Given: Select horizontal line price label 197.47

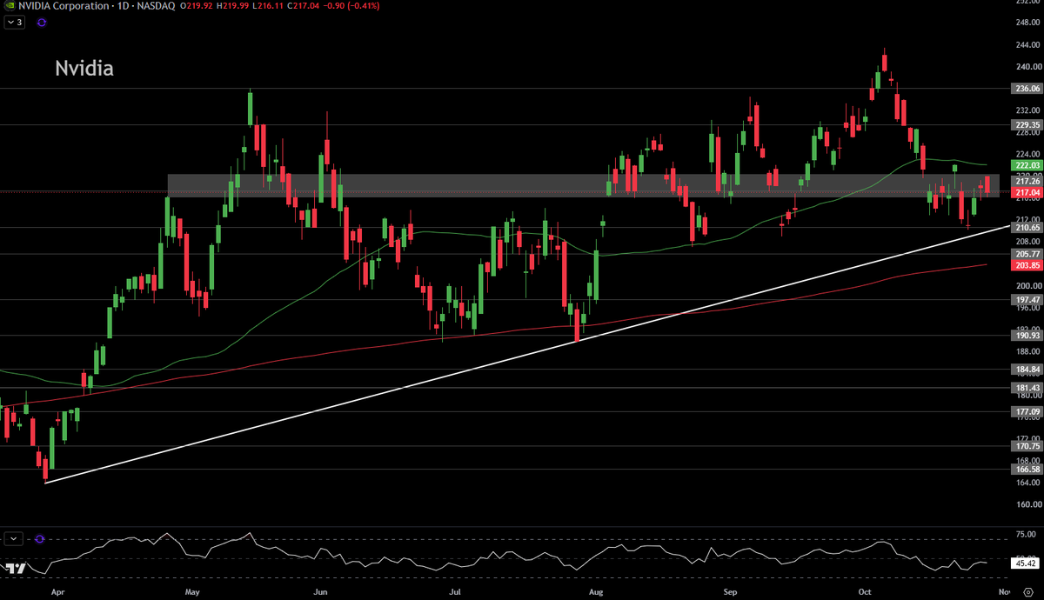Looking at the screenshot, I should (x=1027, y=299).
